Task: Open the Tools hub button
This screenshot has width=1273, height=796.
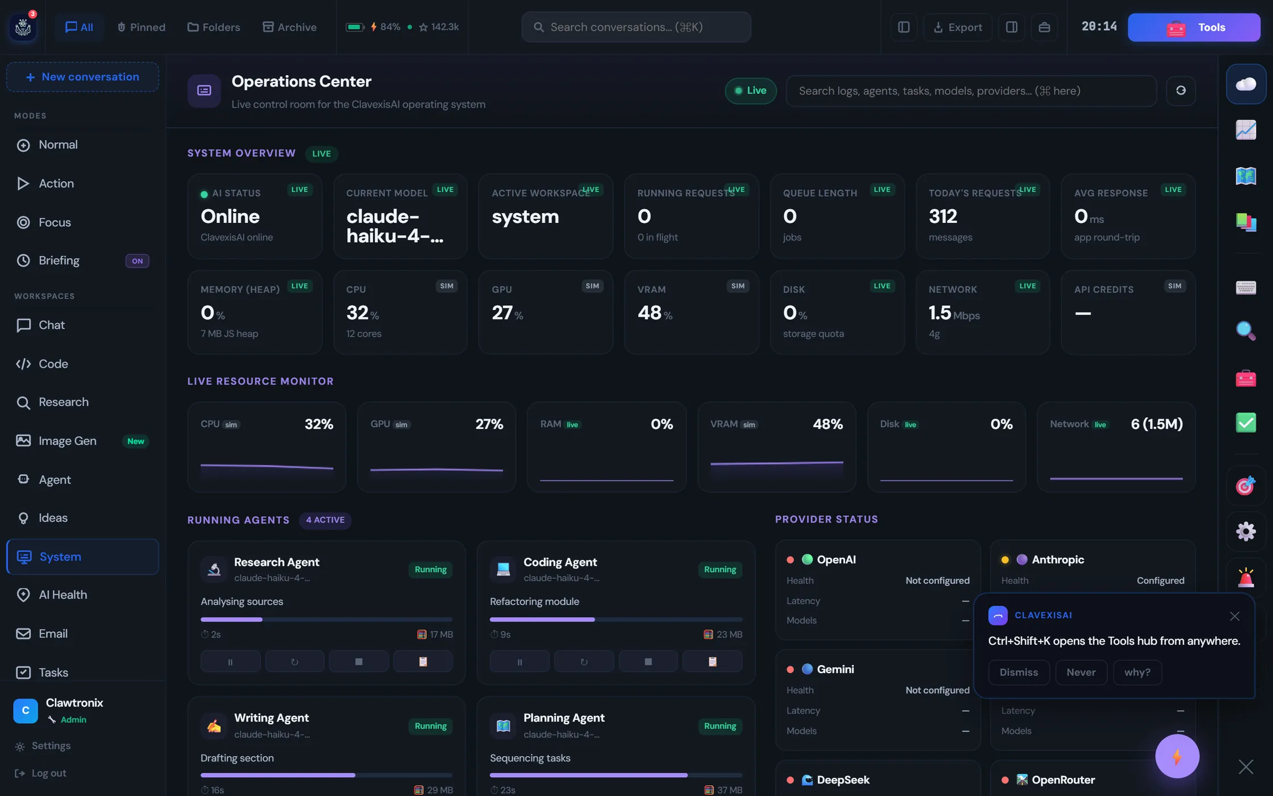Action: [1193, 27]
